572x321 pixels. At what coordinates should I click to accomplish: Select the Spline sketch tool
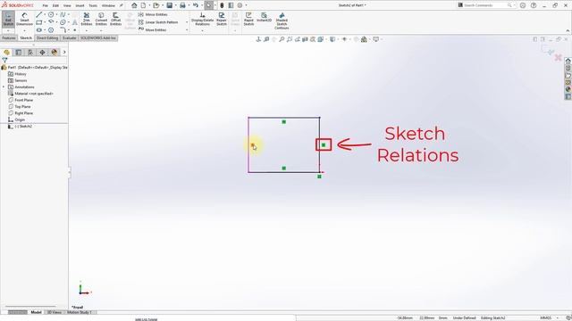pyautogui.click(x=63, y=14)
